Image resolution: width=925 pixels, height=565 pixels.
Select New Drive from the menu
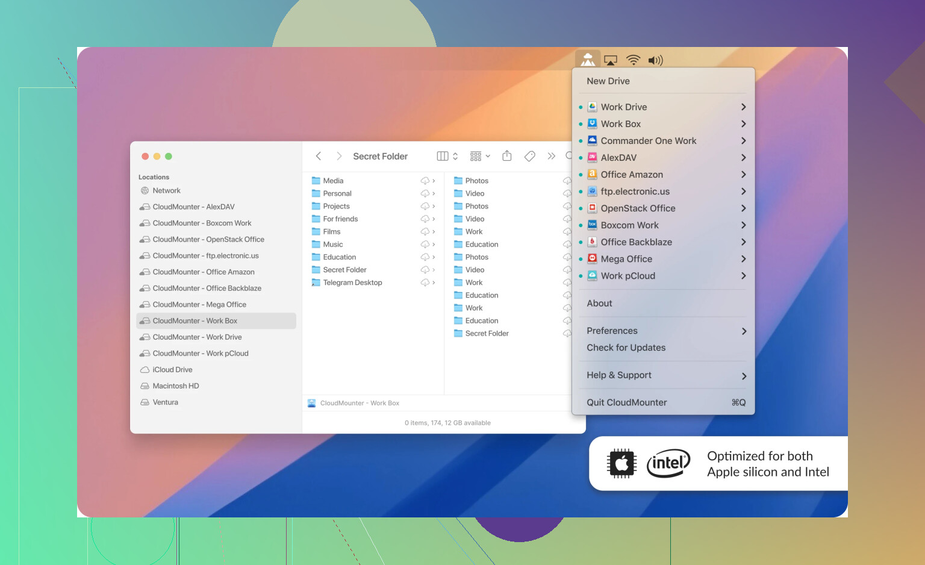pyautogui.click(x=608, y=81)
